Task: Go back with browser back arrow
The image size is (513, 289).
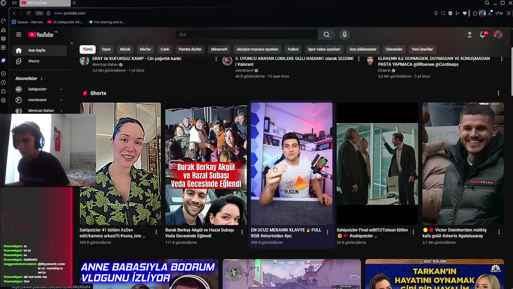Action: click(x=14, y=13)
